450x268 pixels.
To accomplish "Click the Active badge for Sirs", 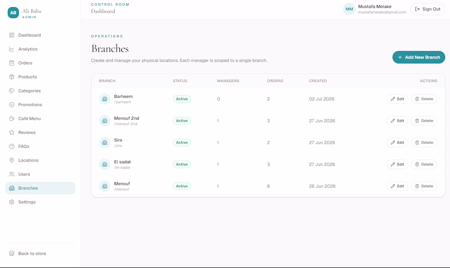I will tap(182, 143).
